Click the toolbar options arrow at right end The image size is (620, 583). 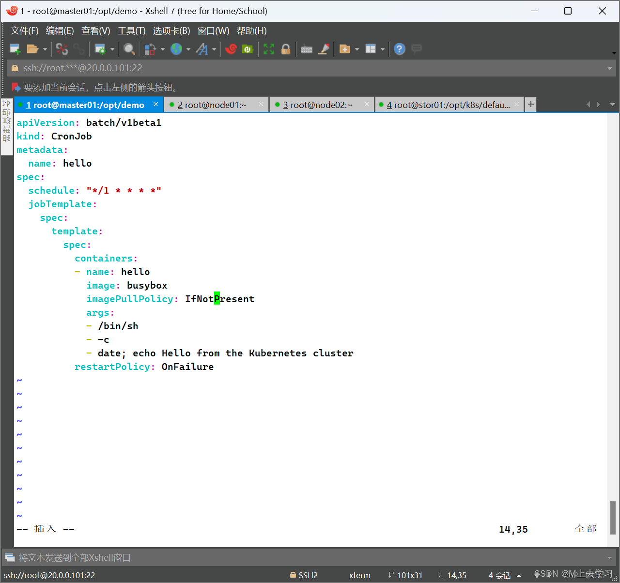point(614,53)
